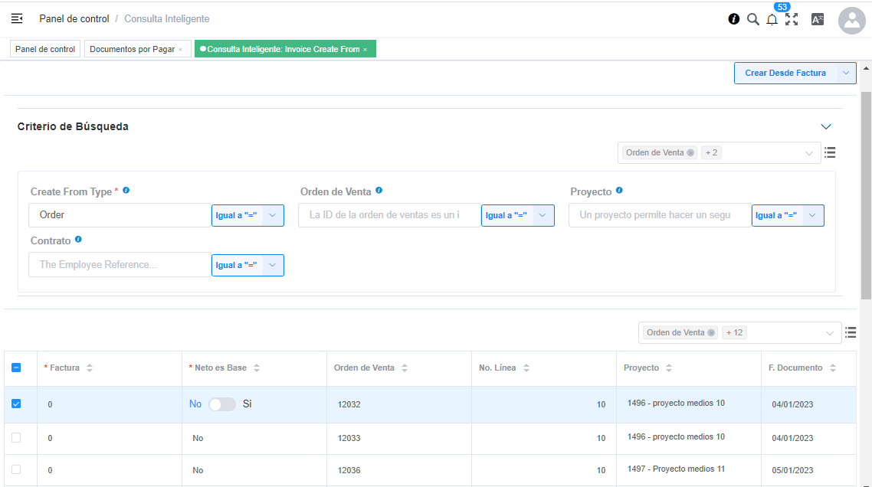This screenshot has height=487, width=872.
Task: Switch to Panel de control tab
Action: point(45,49)
